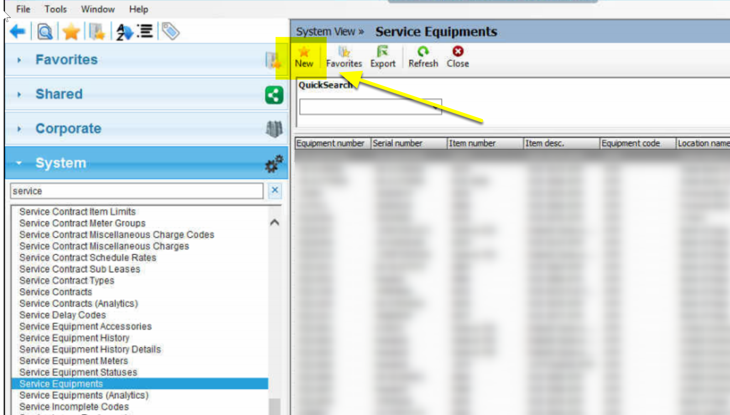Select Service Delay Codes view

62,315
